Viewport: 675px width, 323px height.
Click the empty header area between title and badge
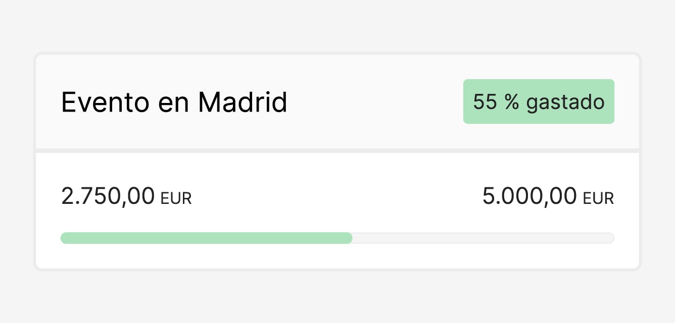pyautogui.click(x=375, y=102)
